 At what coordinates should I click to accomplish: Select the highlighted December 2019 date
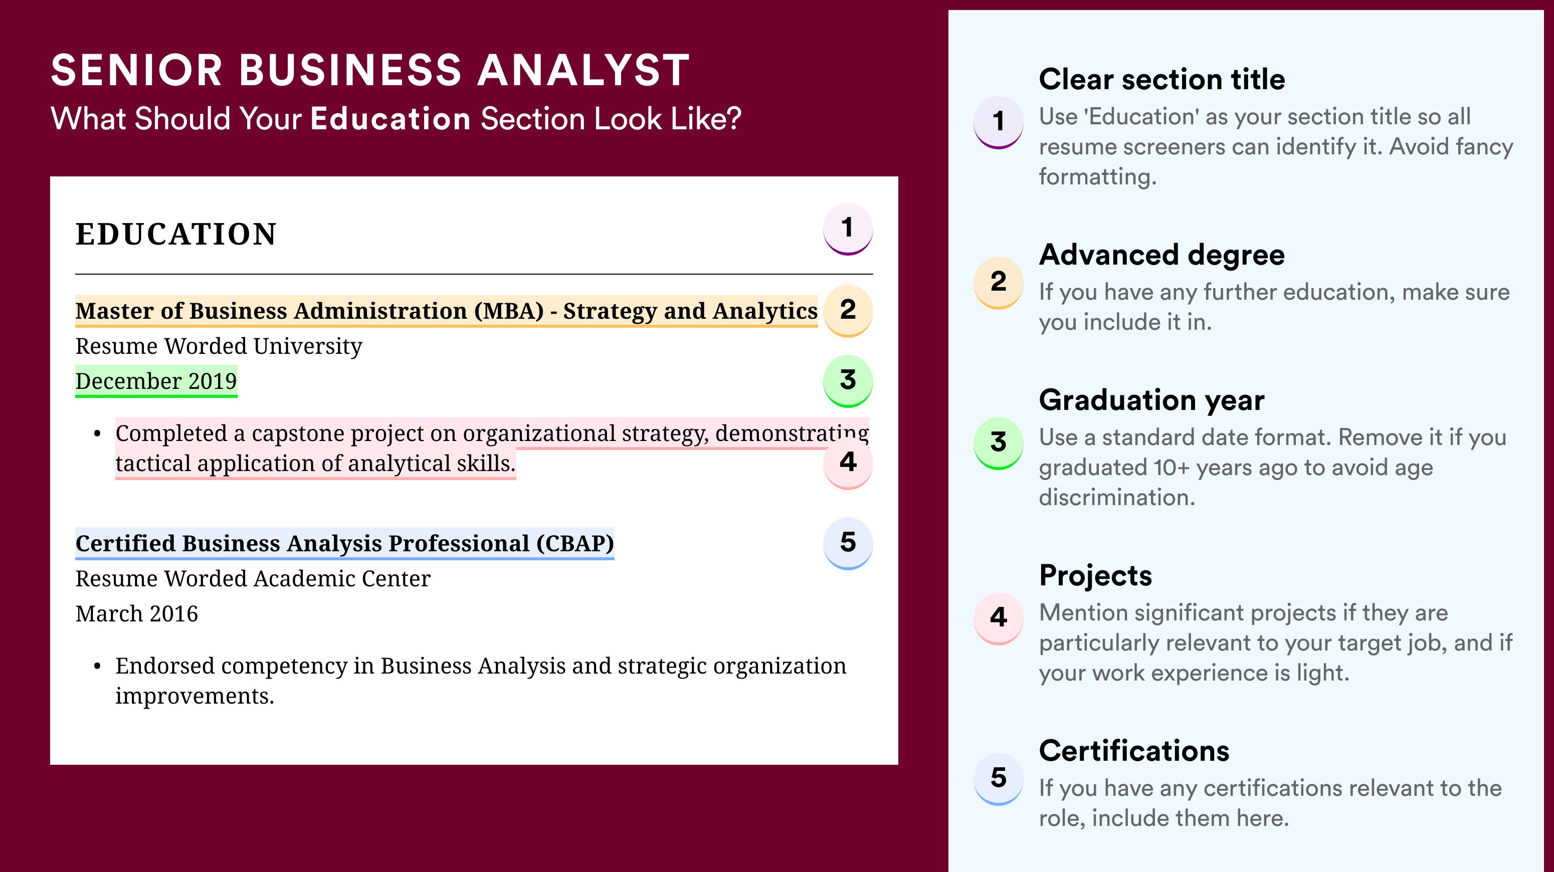click(x=156, y=381)
